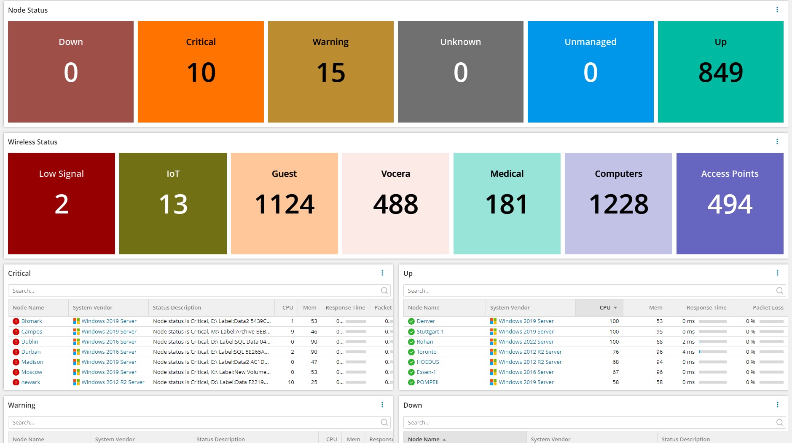Select the Low Signal wireless tile
Screen dimensions: 792x443
point(62,203)
